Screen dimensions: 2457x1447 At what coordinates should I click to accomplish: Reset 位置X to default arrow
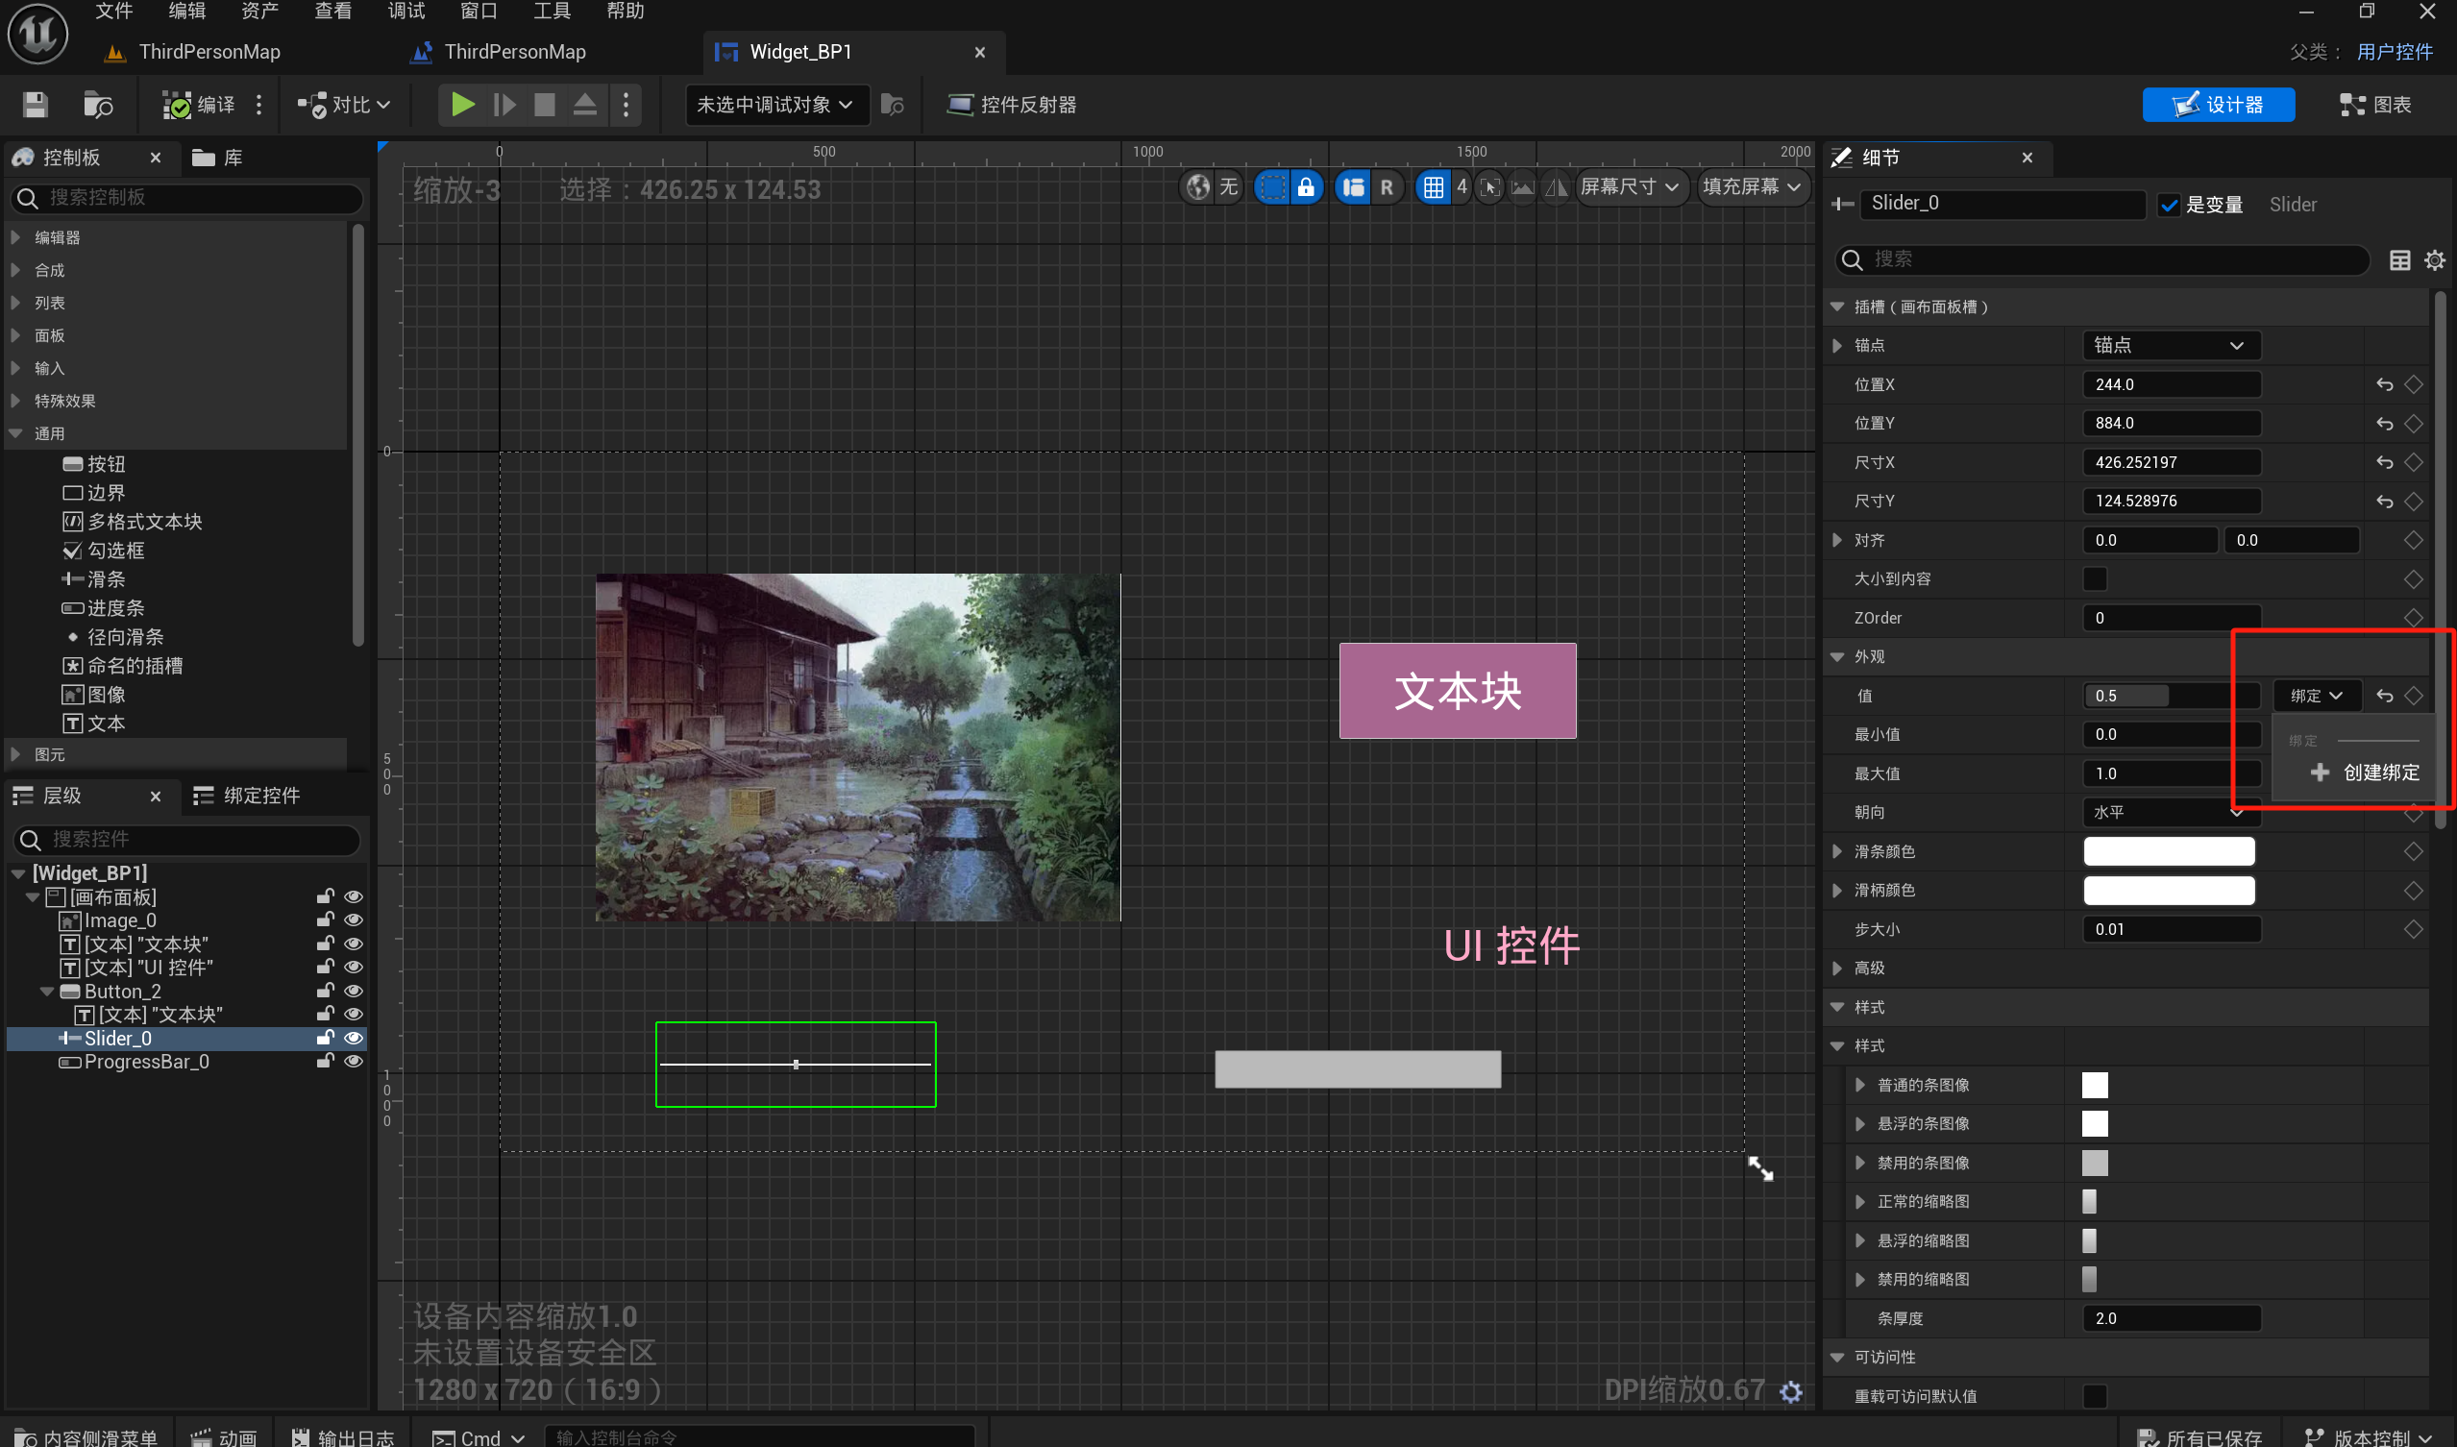pos(2385,384)
